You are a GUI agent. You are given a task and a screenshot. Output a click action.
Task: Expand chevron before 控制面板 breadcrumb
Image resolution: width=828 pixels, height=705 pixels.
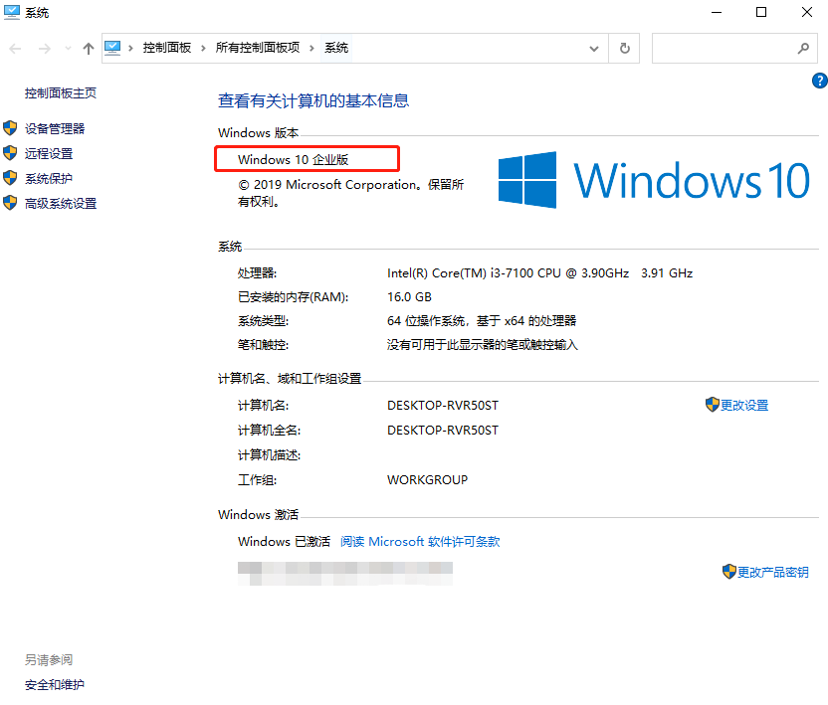pos(130,49)
